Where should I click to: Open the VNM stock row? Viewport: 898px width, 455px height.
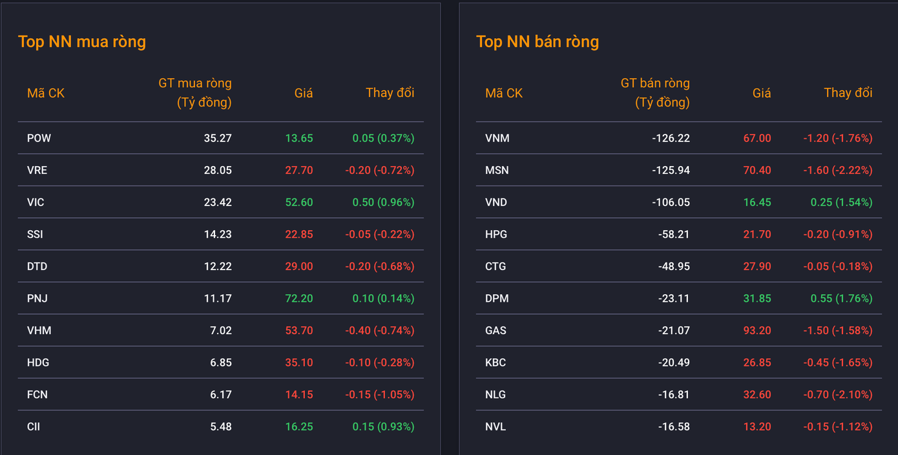pos(497,138)
